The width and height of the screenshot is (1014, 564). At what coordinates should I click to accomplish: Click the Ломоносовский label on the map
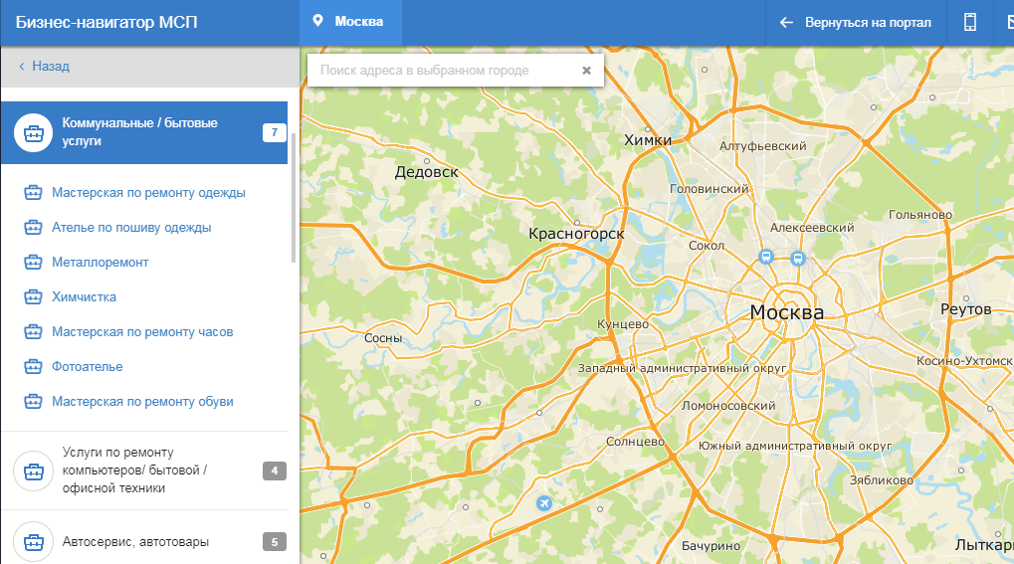coord(728,406)
